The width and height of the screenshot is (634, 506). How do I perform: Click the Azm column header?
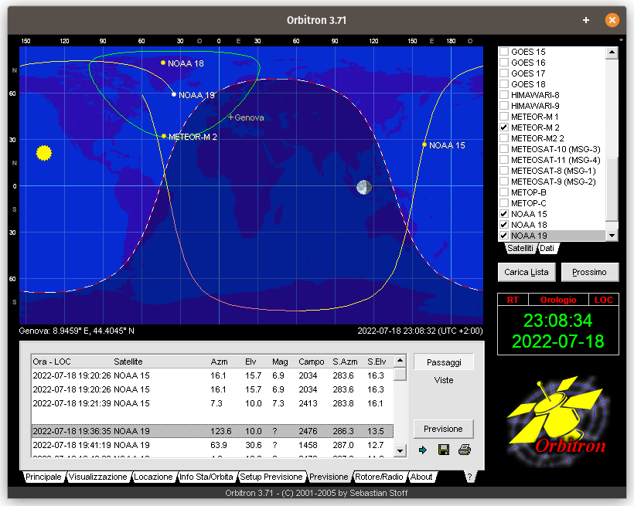[219, 362]
